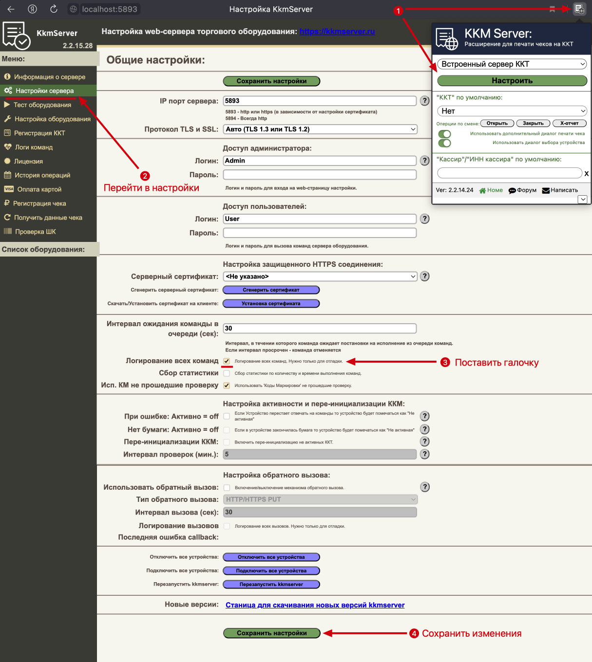Open the Тип обратного вызова dropdown
Viewport: 592px width, 662px height.
[x=320, y=499]
